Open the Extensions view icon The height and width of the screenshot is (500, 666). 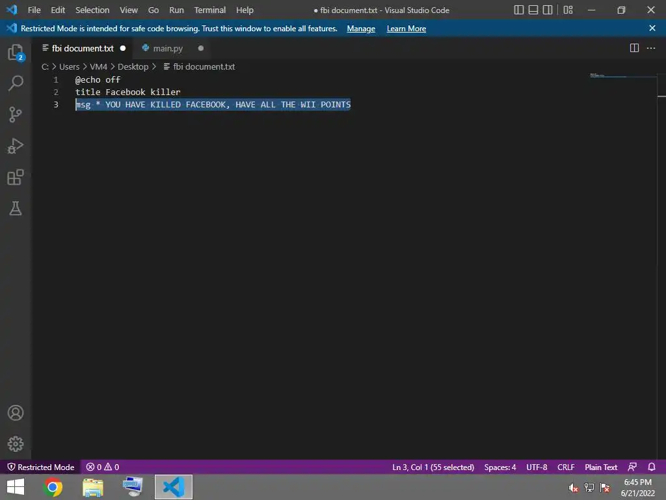click(x=16, y=177)
